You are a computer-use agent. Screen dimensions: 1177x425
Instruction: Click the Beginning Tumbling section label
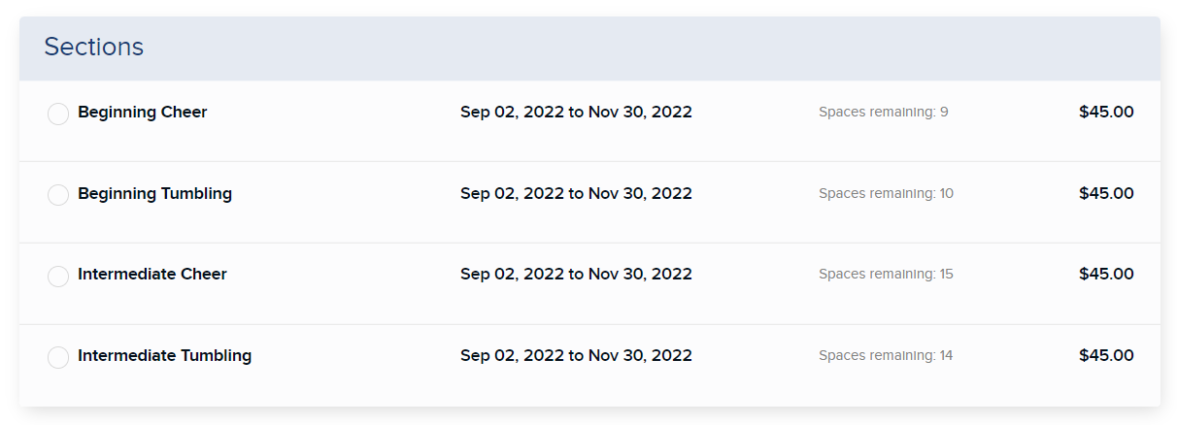click(x=155, y=193)
